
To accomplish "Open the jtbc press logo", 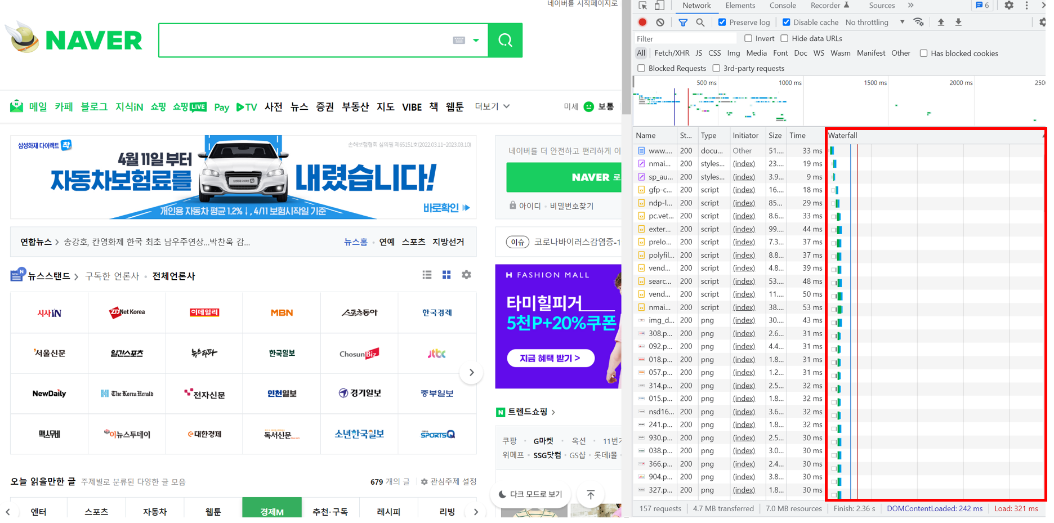I will 437,353.
